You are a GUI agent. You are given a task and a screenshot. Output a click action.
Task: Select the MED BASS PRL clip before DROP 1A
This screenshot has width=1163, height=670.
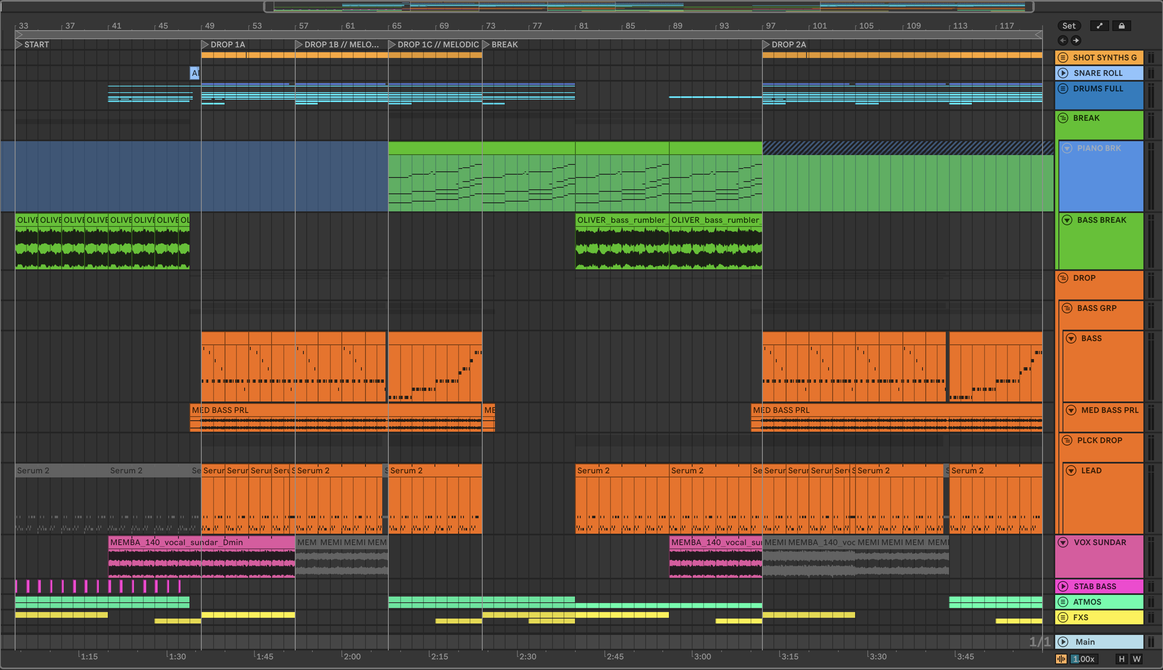point(336,417)
